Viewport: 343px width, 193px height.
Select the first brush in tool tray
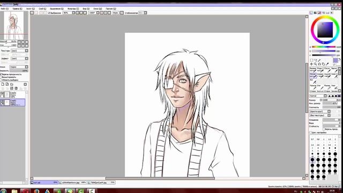tap(313, 70)
